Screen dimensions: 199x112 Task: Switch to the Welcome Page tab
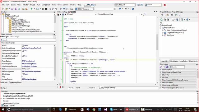click(x=62, y=12)
